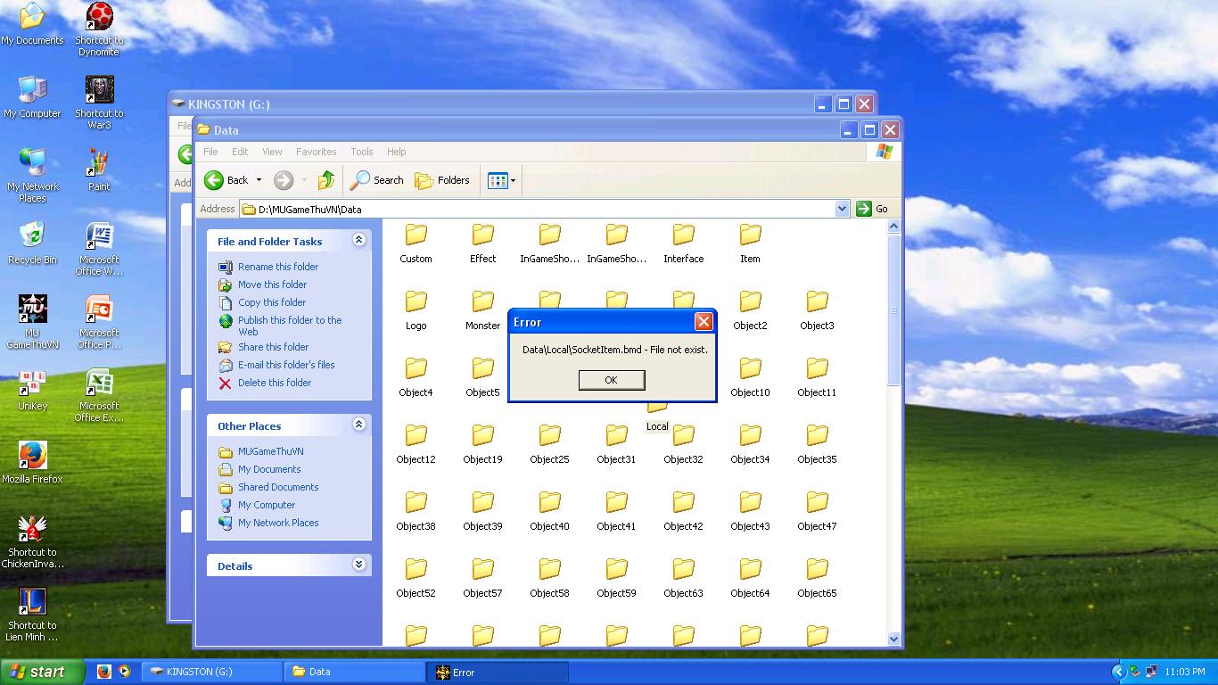Click the Windows flag logo in Data window

(x=884, y=152)
